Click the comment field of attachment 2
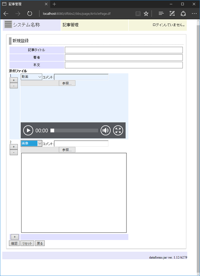 (81, 144)
